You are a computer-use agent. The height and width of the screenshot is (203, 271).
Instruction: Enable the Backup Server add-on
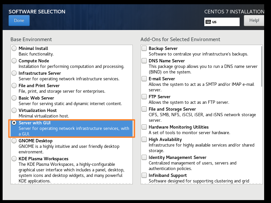(x=144, y=48)
